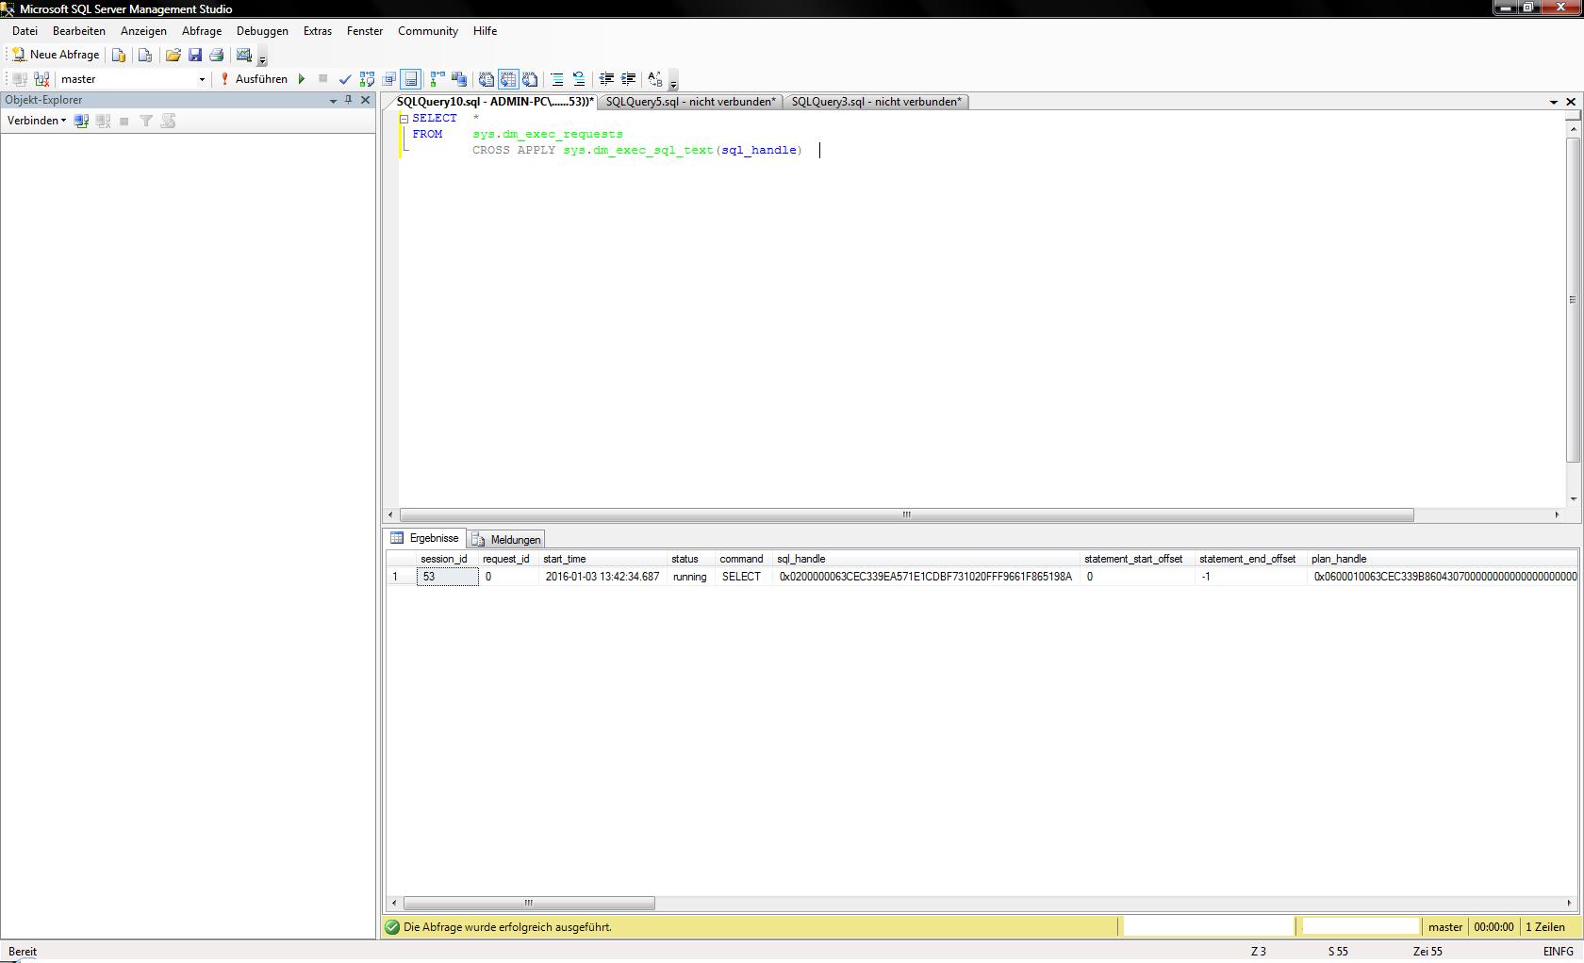Viewport: 1584px width, 963px height.
Task: Switch to the SQLQuery5.sql tab
Action: pos(690,102)
